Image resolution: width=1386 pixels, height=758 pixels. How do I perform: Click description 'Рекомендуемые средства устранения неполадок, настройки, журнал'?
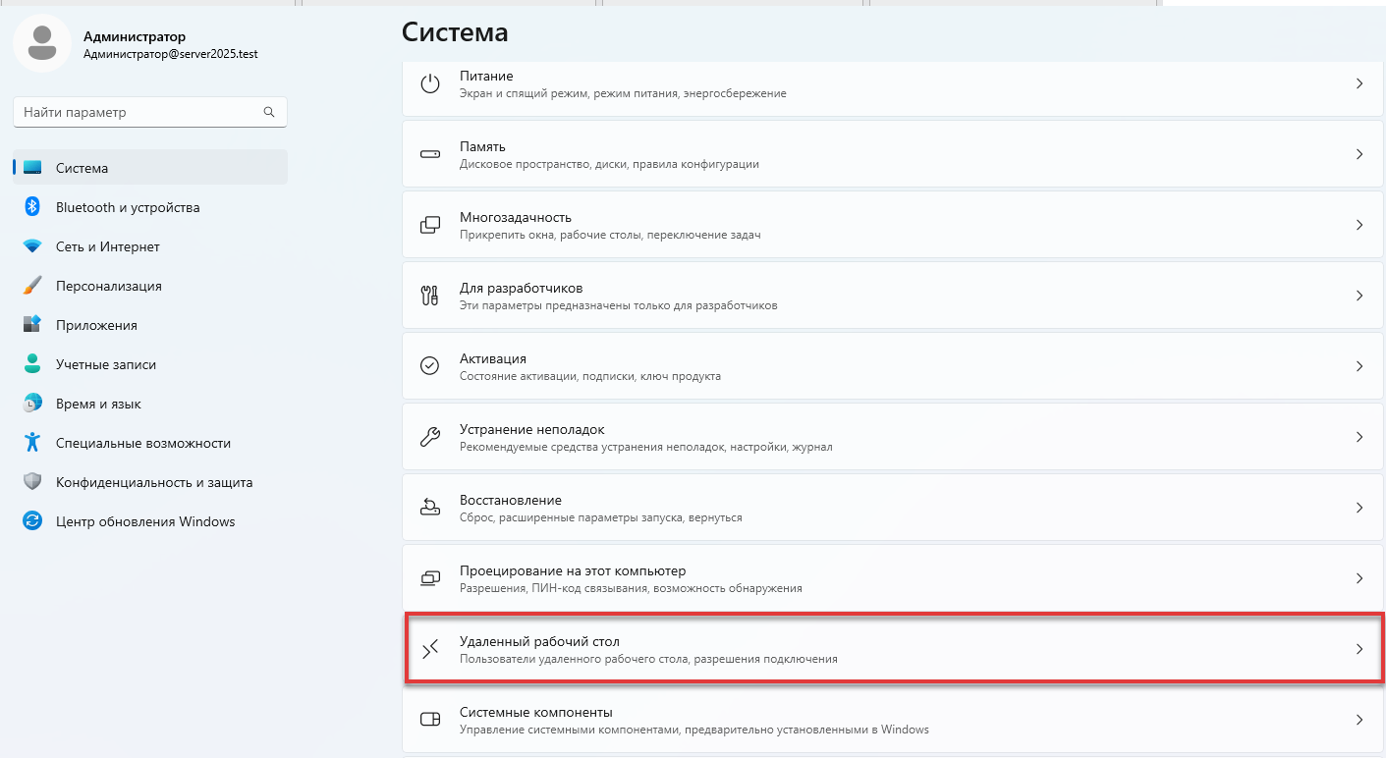646,447
